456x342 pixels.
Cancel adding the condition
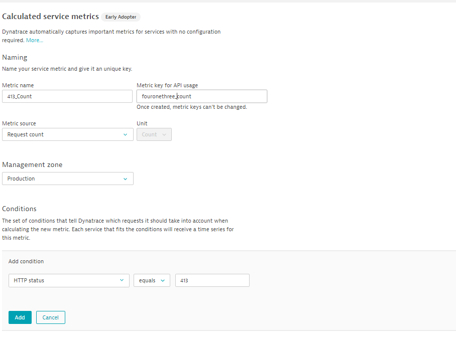pos(50,317)
